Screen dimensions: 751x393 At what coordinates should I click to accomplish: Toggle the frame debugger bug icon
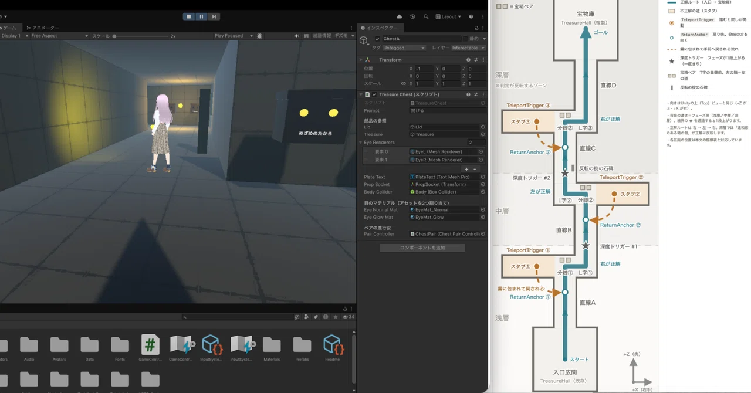pos(260,36)
